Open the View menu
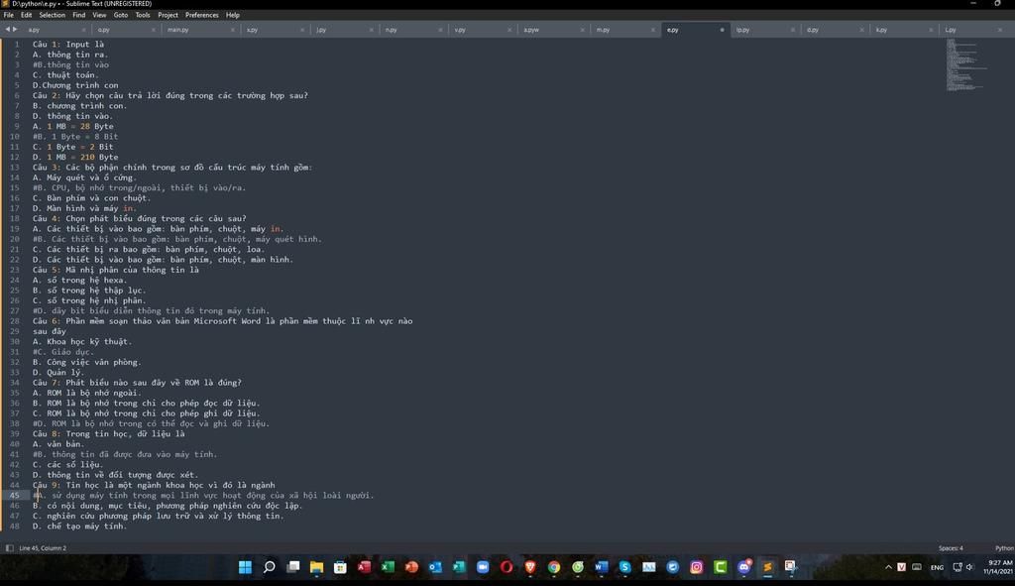The image size is (1015, 586). pos(99,15)
